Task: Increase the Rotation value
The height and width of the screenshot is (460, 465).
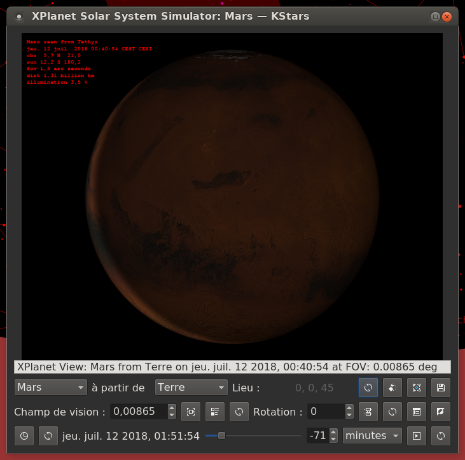Action: coord(349,407)
